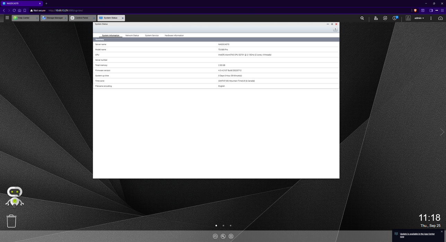This screenshot has height=242, width=446.
Task: Select the third desktop page dot
Action: (x=230, y=225)
